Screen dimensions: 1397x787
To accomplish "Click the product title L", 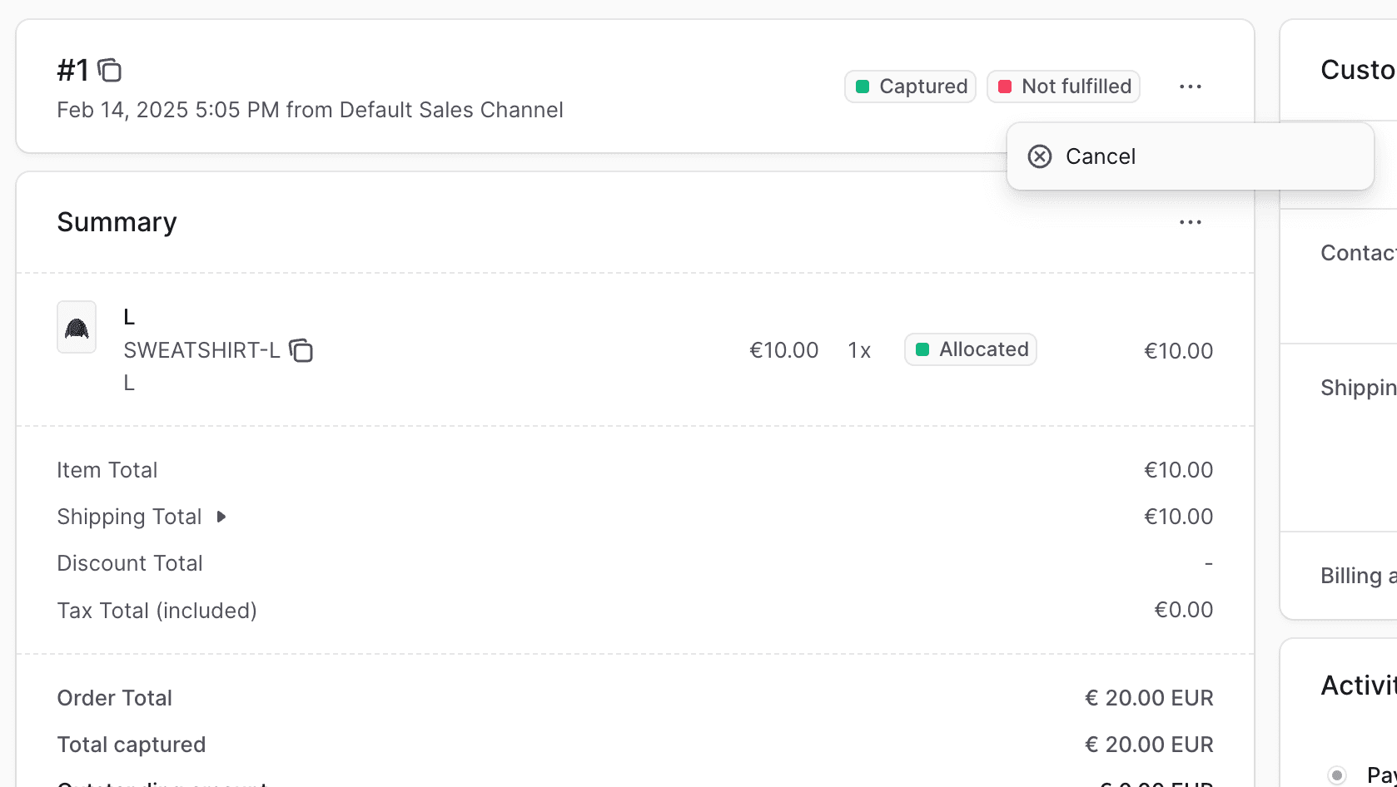I will (x=129, y=317).
